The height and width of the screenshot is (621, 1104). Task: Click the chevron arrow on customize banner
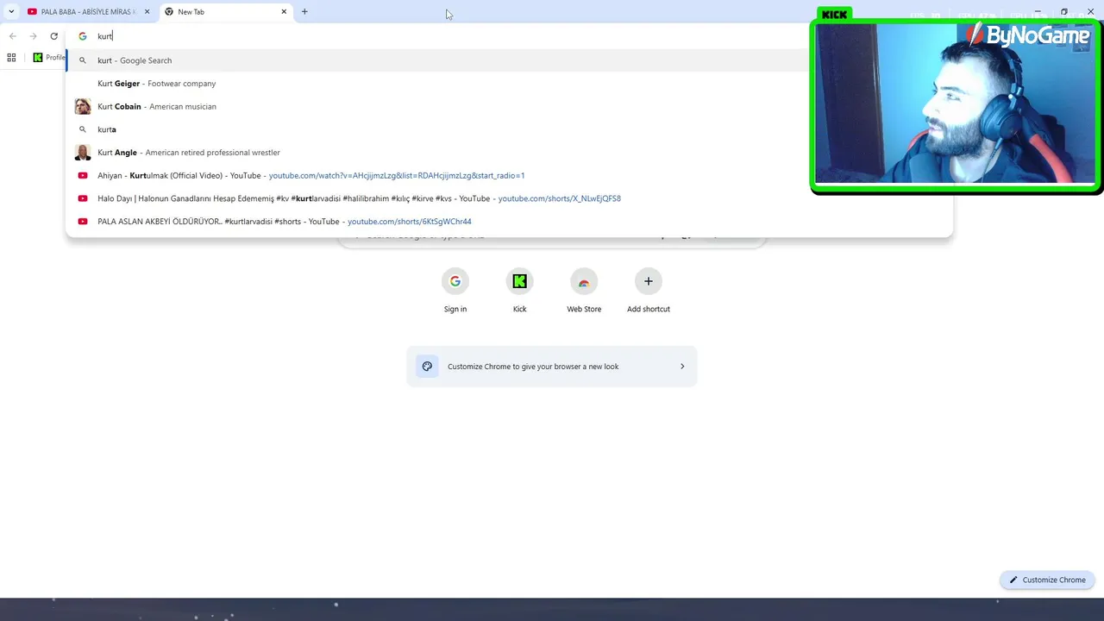pos(682,367)
